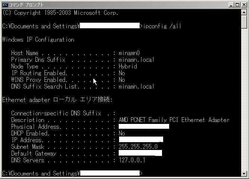249x179 pixels.
Task: Click the vertical scrollbar thumb
Action: [244, 22]
